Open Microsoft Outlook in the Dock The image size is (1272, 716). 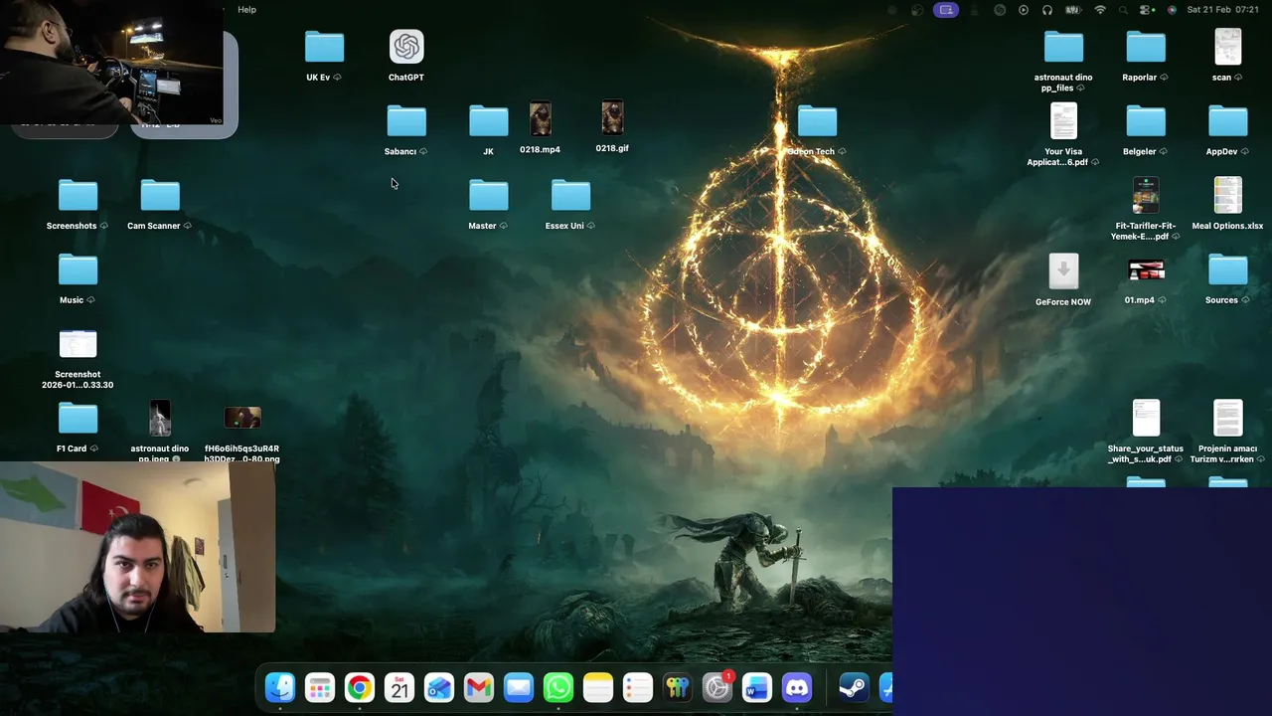(x=439, y=687)
